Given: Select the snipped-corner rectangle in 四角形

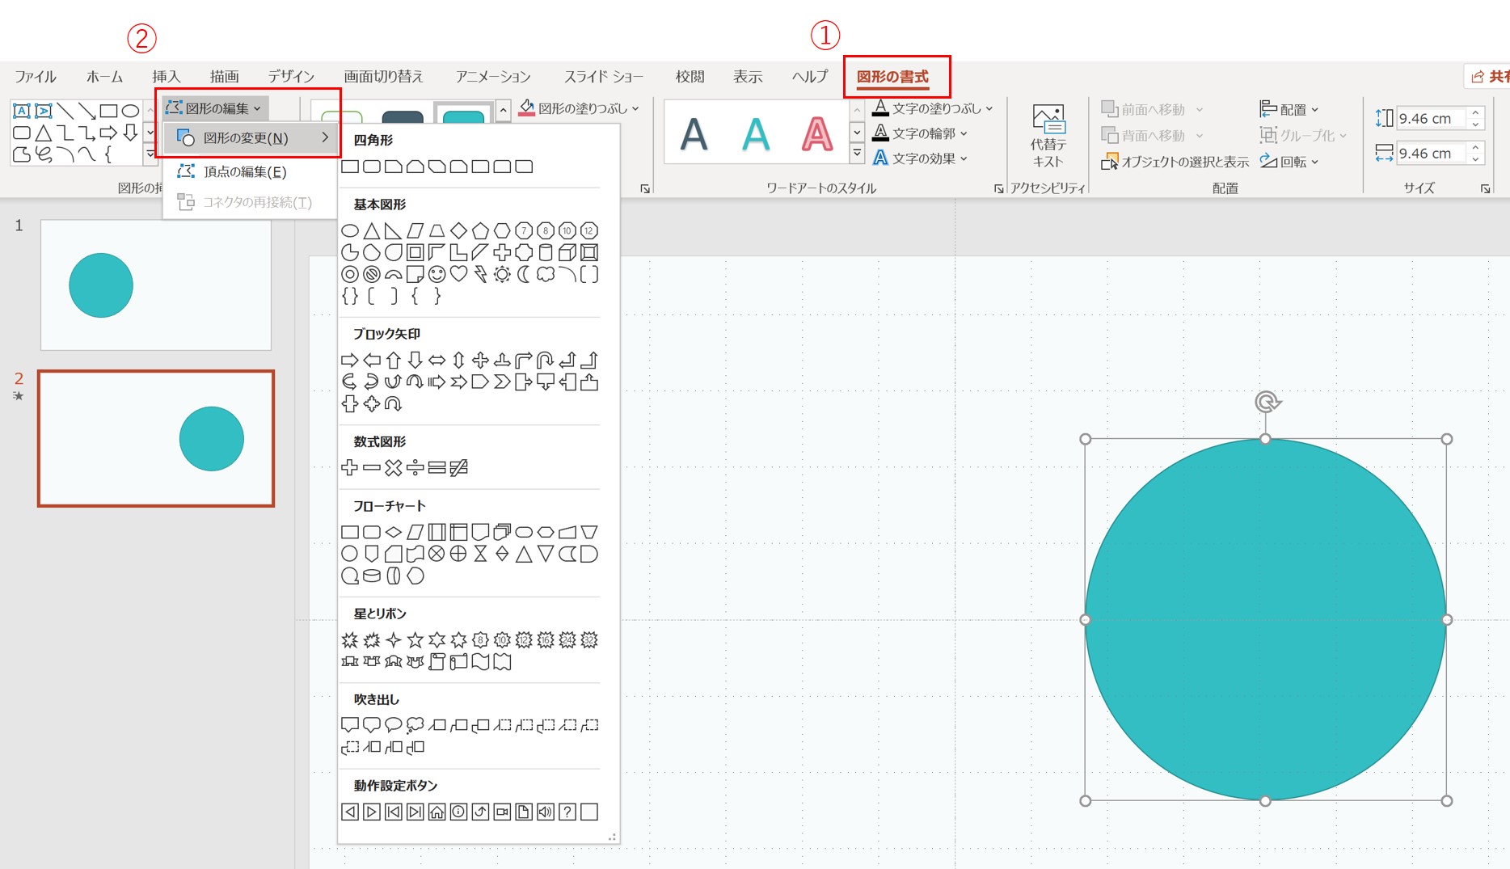Looking at the screenshot, I should click(393, 167).
